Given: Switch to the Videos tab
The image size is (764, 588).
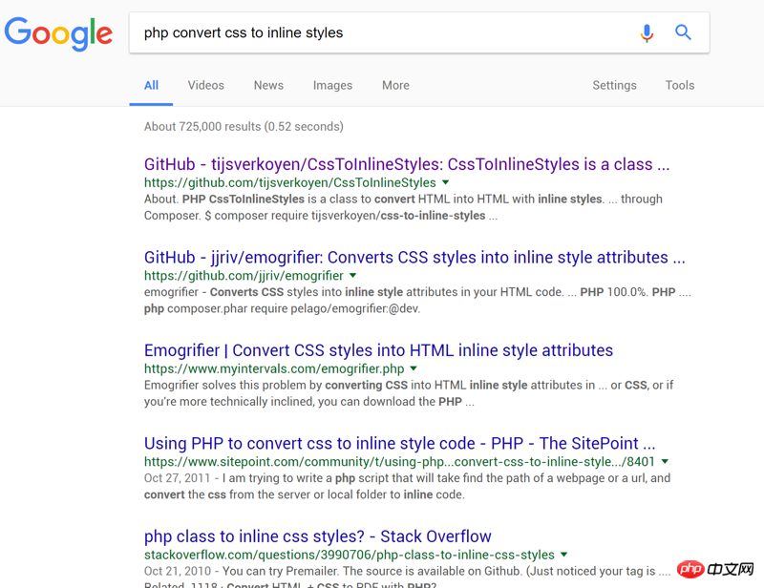Looking at the screenshot, I should tap(206, 85).
